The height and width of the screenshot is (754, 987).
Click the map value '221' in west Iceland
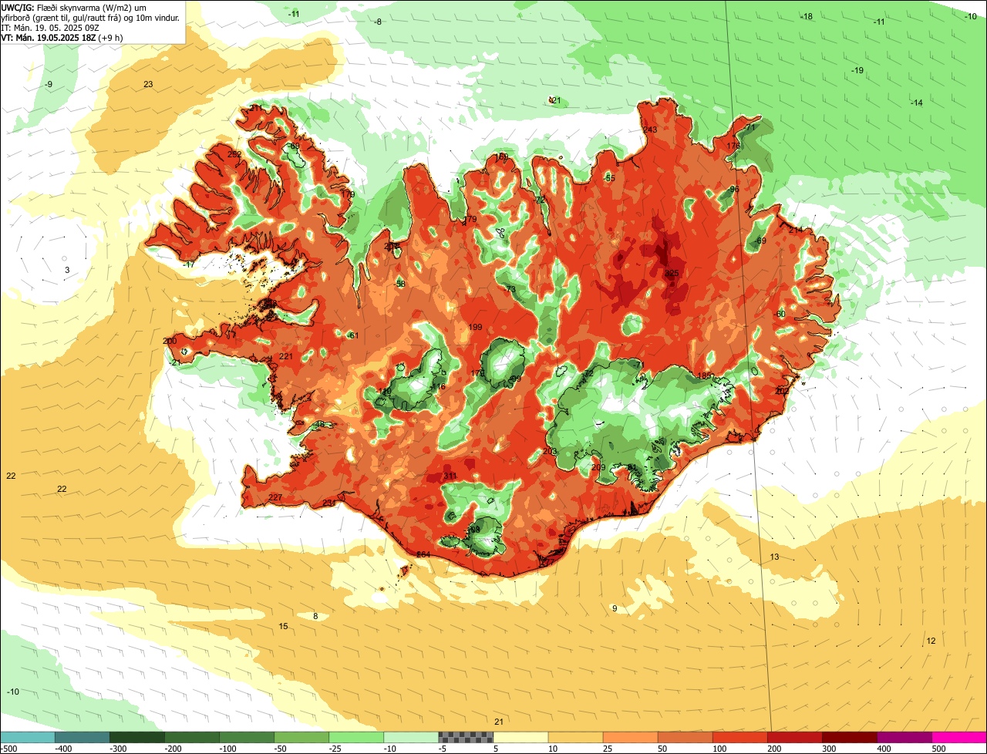[x=286, y=356]
